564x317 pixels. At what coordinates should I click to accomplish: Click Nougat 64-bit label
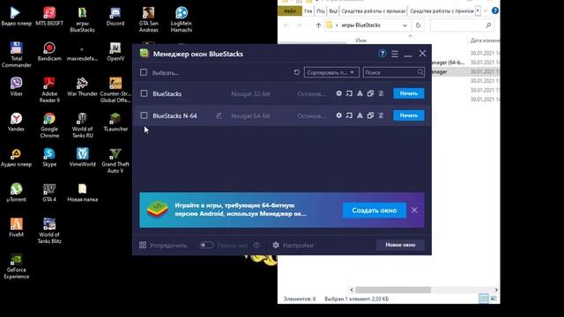[x=250, y=115]
